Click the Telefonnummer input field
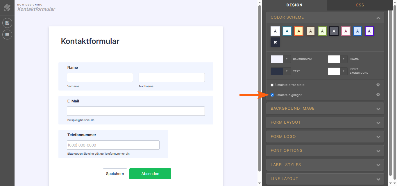Screen dimensions: 397x186 (113, 145)
